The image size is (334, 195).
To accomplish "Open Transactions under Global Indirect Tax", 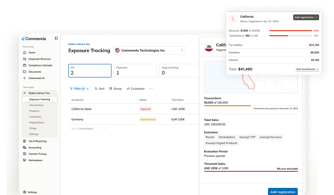I will click(36, 105).
